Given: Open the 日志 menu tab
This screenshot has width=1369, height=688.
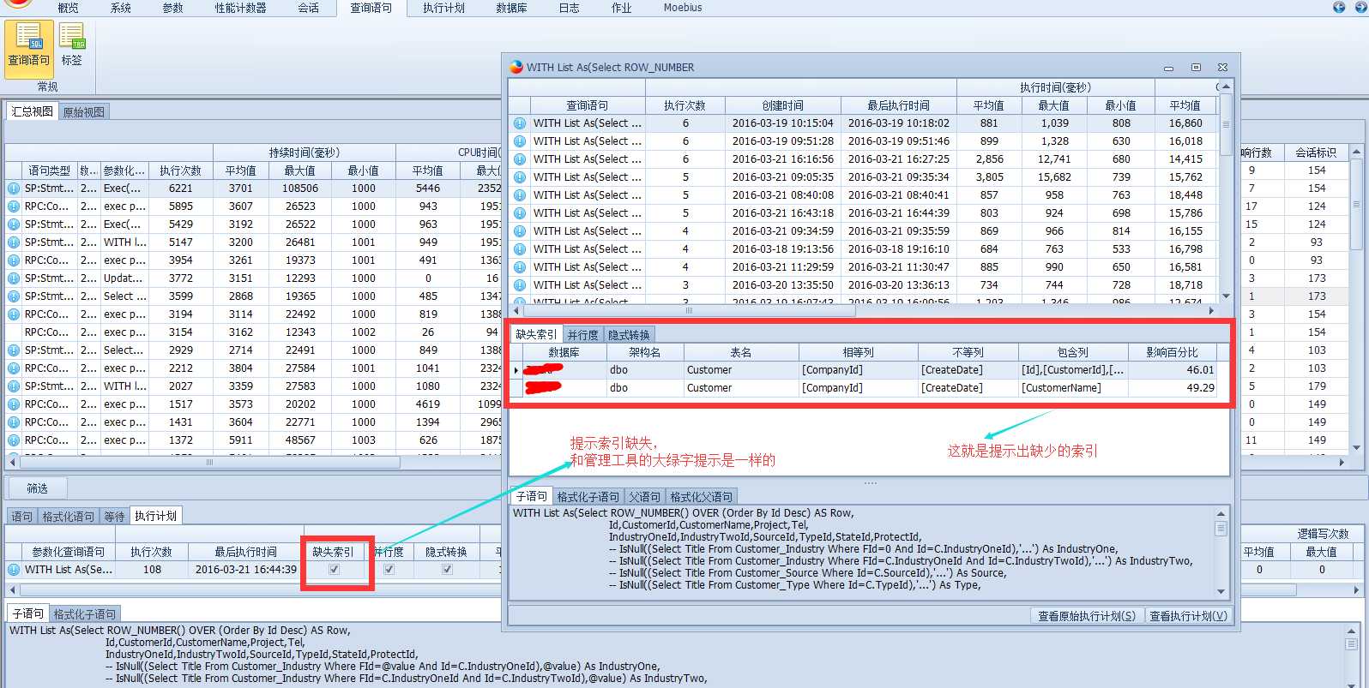Looking at the screenshot, I should click(x=569, y=8).
